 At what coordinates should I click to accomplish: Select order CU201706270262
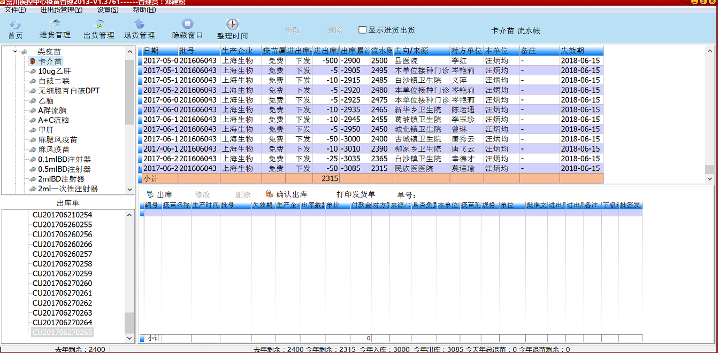click(x=62, y=303)
